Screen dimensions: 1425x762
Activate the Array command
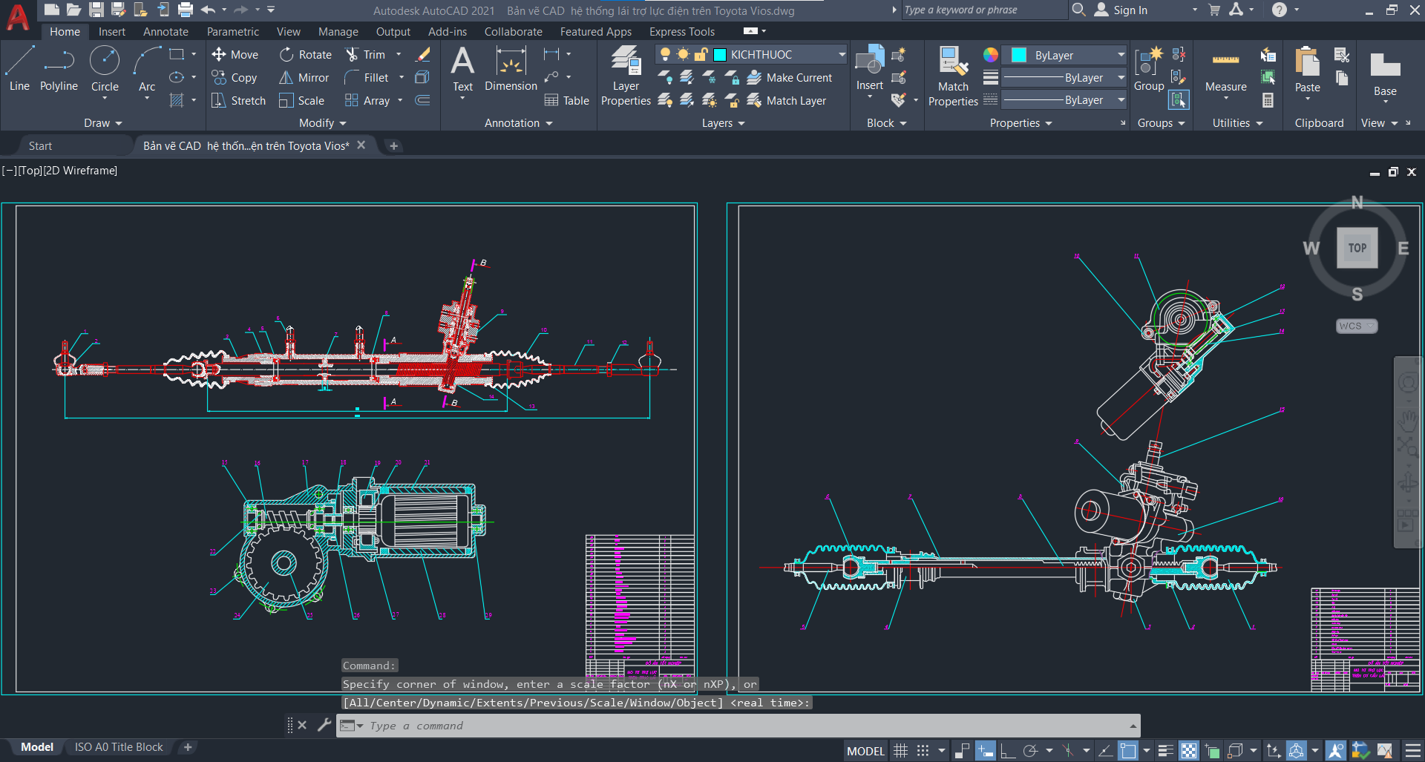coord(367,100)
